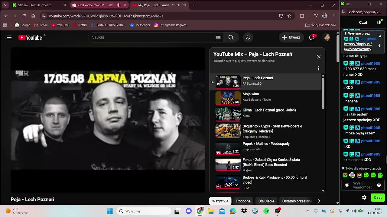Expand the pinned Kick chat message
This screenshot has width=387, height=217.
coord(380,46)
